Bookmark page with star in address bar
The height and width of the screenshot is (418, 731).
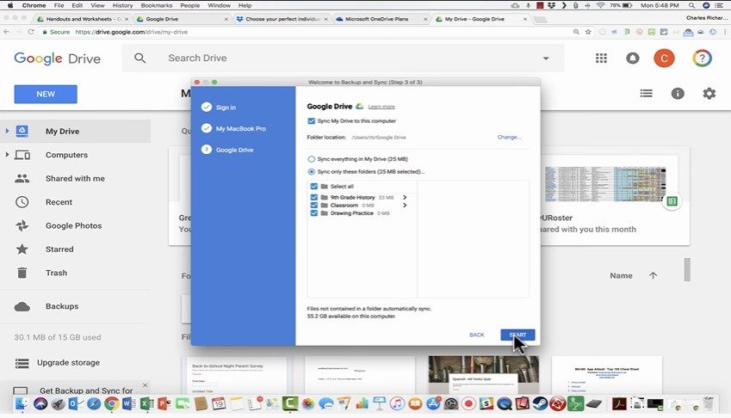pyautogui.click(x=588, y=32)
